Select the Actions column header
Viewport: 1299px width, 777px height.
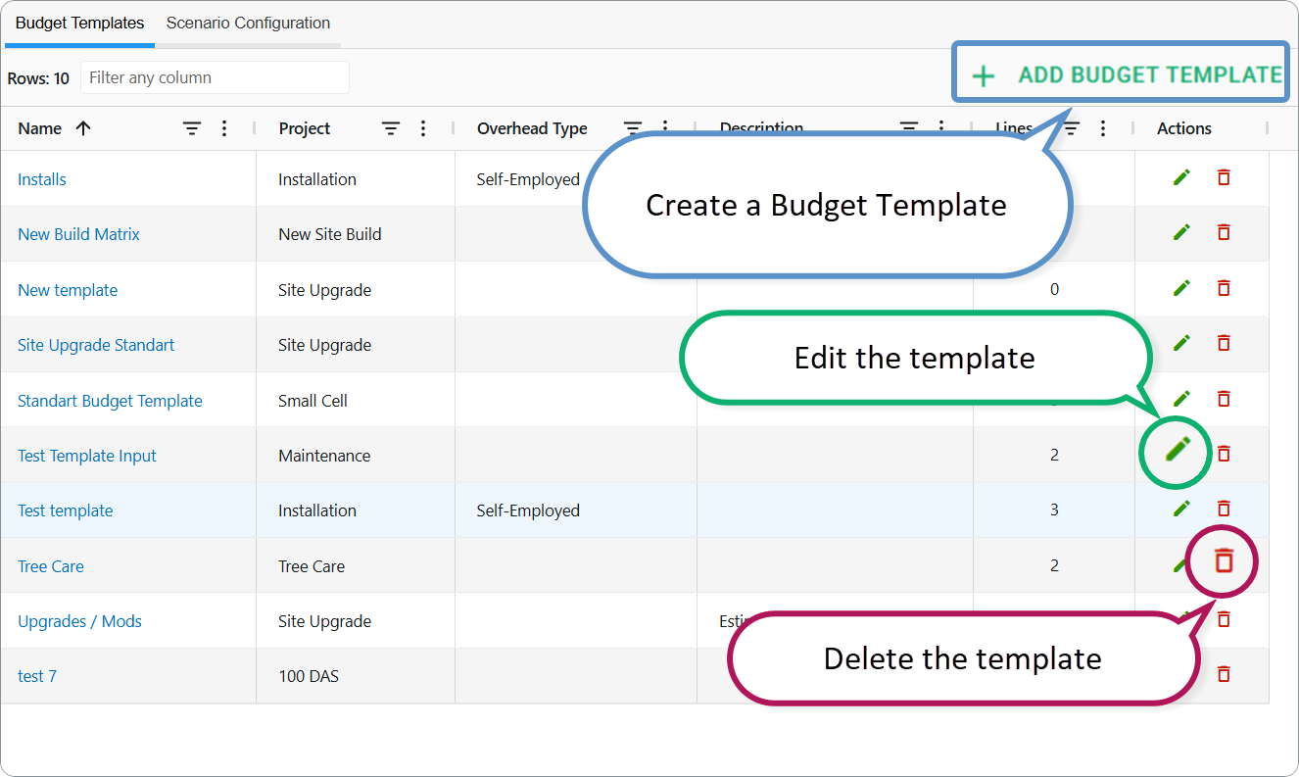coord(1183,128)
